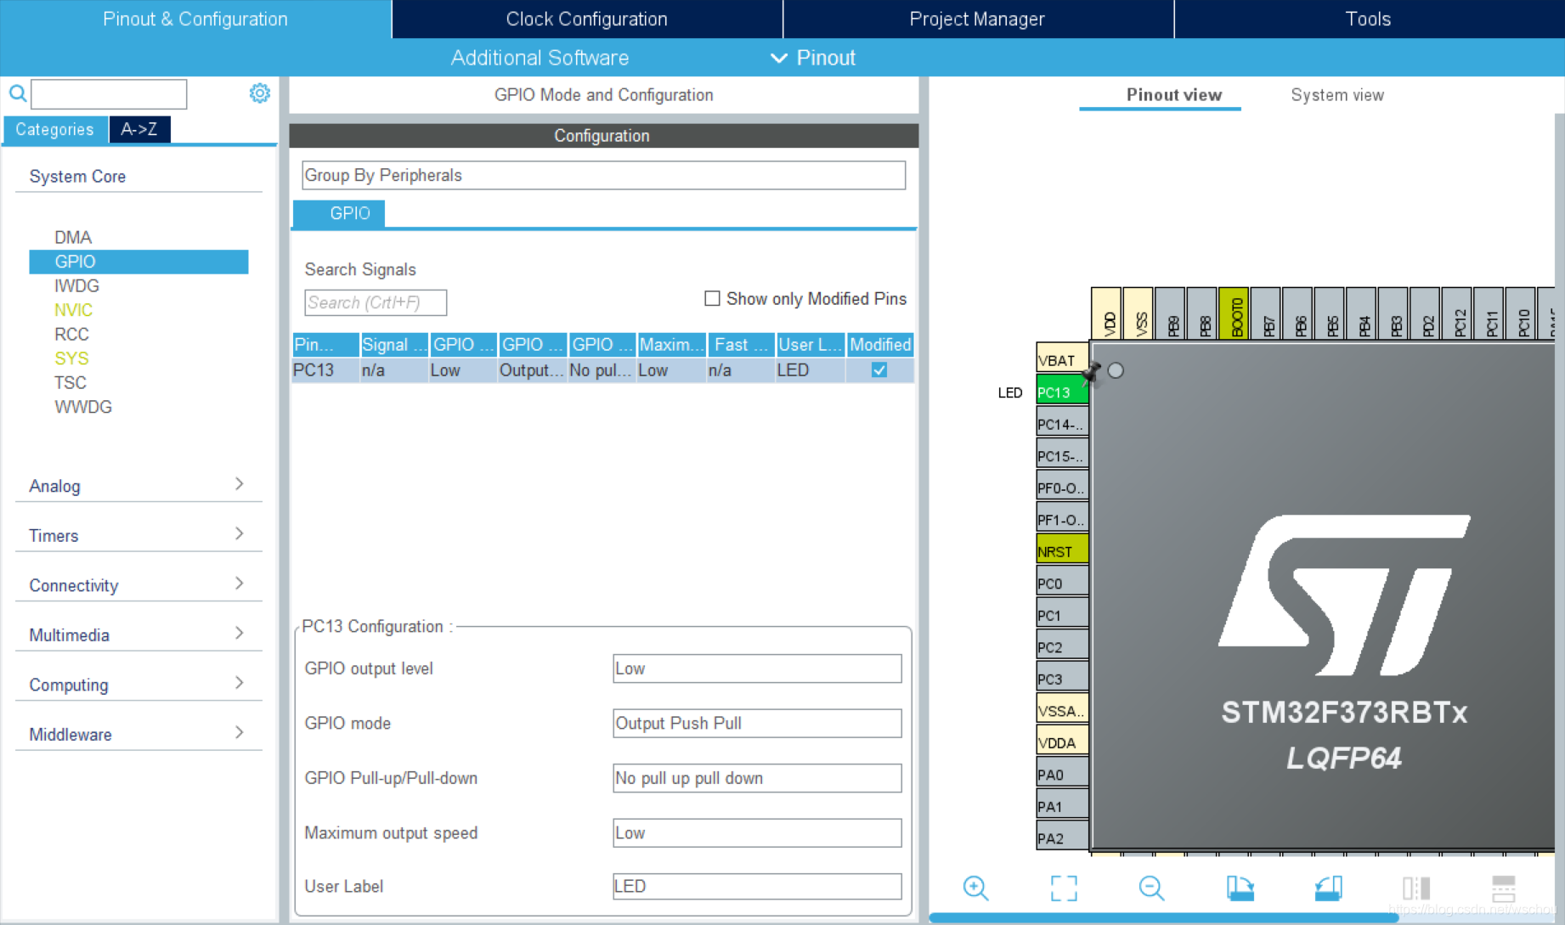Toggle the Modified checkbox for PC13
The image size is (1565, 925).
pos(879,370)
